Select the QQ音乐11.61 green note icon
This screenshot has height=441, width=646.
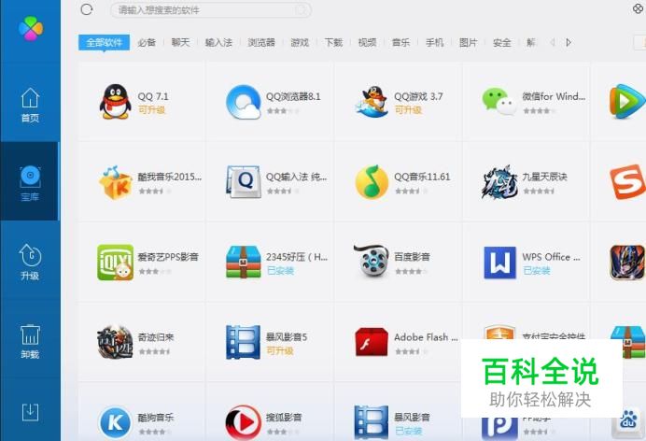click(372, 182)
